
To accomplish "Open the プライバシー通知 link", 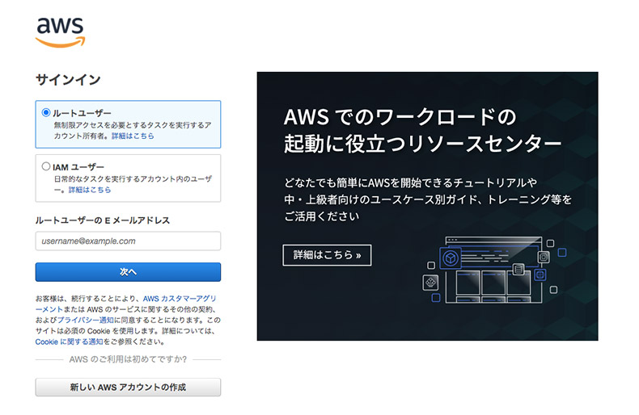I will 85,321.
